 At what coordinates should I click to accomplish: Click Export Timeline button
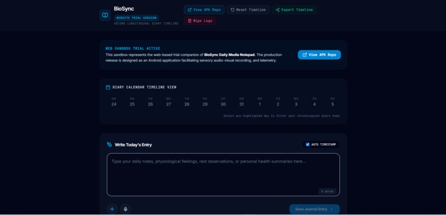[294, 9]
